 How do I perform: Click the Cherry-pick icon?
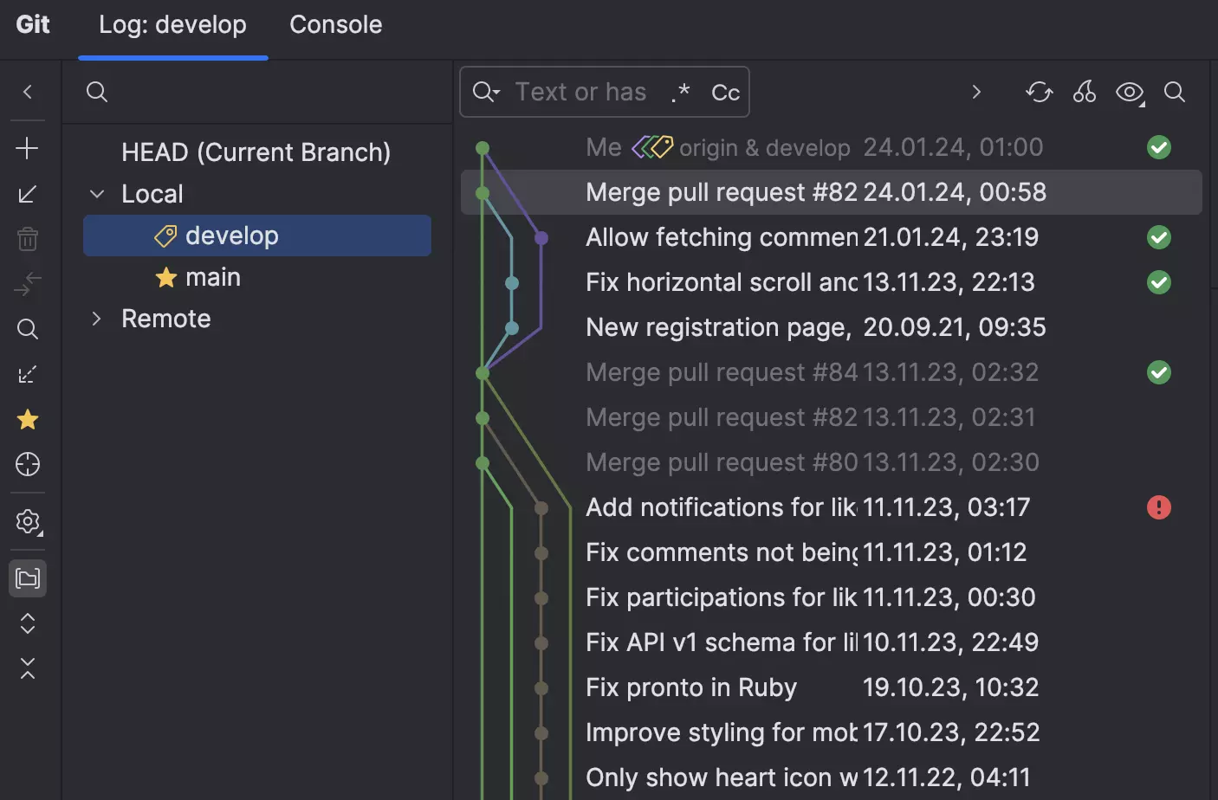click(1084, 92)
